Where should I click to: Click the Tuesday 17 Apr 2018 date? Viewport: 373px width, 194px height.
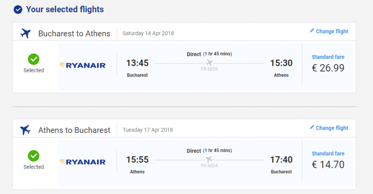(x=147, y=130)
